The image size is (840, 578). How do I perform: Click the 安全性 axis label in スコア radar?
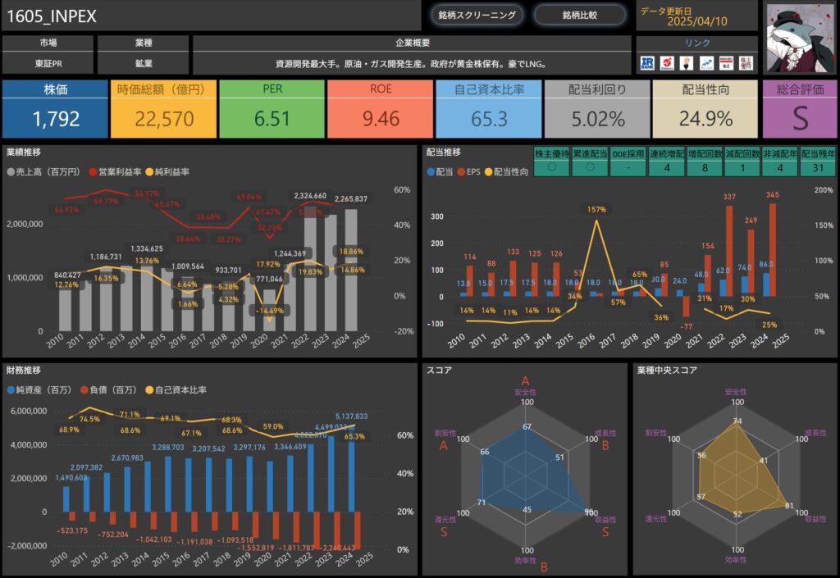[525, 392]
